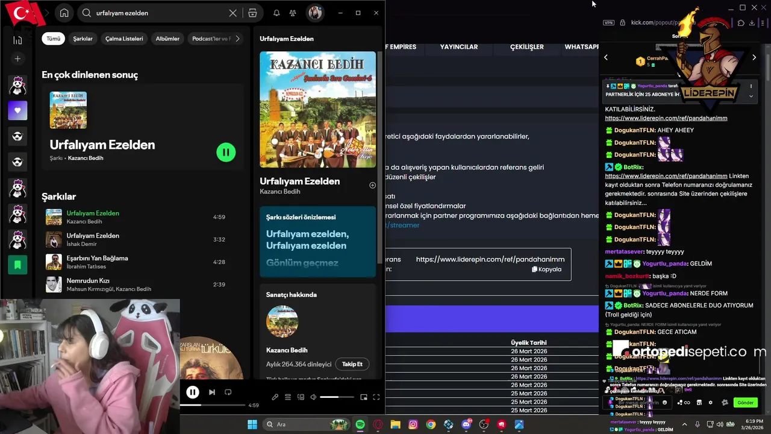Screen dimensions: 771x434
Task: Show next leaderboard entry in Kick chat
Action: (754, 58)
